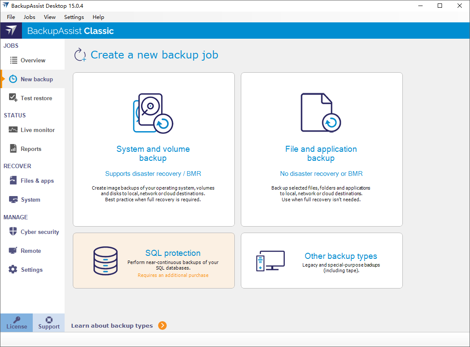Screen dimensions: 470x347
Task: Open the Settings menu in the menu bar
Action: 74,17
